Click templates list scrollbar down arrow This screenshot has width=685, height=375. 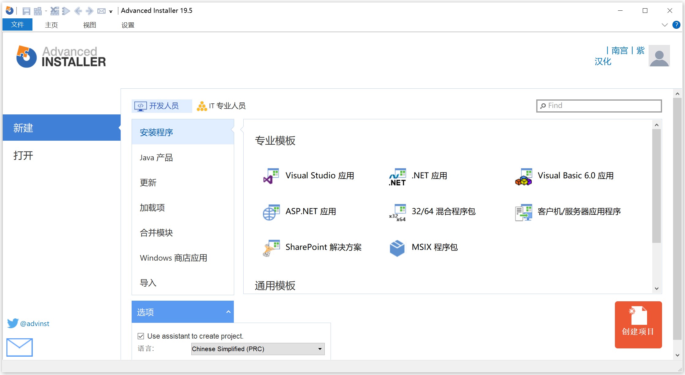point(657,288)
